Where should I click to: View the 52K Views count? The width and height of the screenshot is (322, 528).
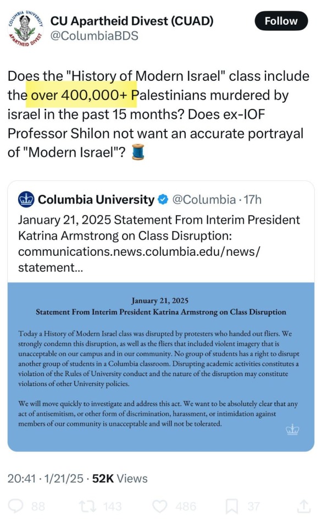[120, 479]
